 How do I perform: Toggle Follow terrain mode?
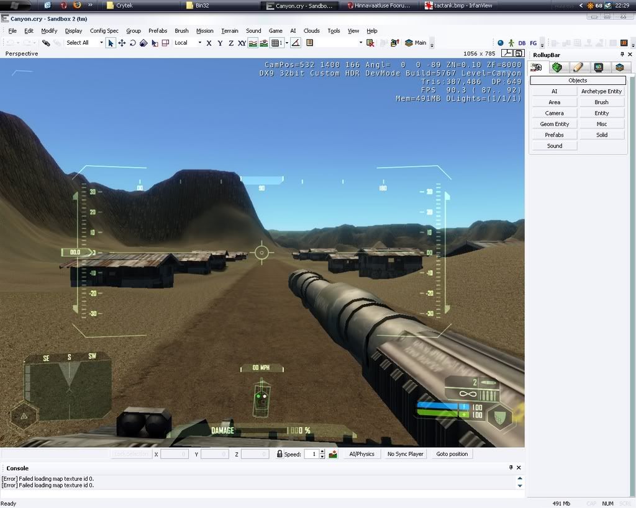[253, 43]
